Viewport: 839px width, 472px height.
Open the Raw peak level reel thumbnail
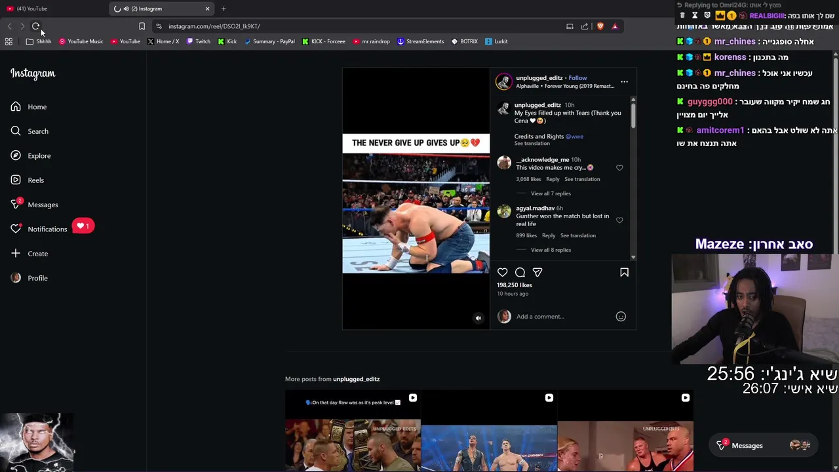coord(353,431)
